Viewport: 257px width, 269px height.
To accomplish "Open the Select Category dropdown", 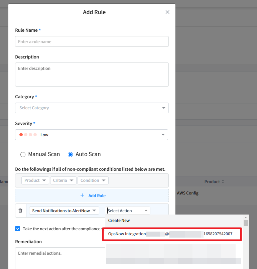I will coord(92,108).
